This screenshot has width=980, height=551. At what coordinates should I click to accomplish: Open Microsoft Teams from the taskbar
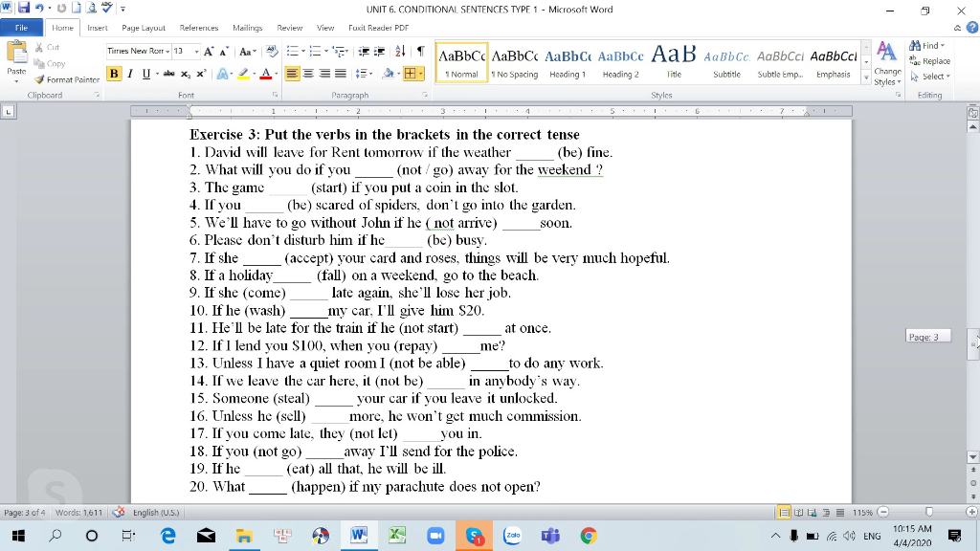point(550,536)
